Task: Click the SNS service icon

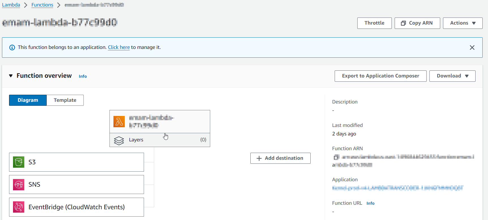Action: click(x=19, y=185)
